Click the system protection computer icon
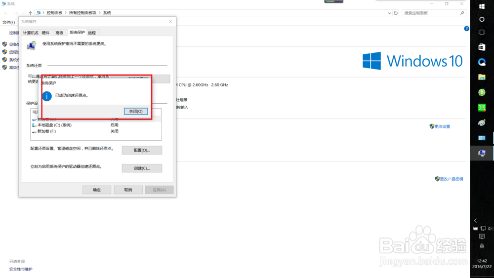 click(32, 45)
